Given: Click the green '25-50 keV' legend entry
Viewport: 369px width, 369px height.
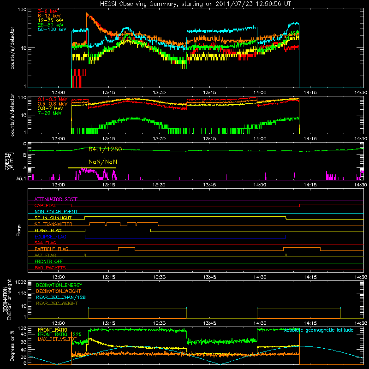Looking at the screenshot, I should (51, 25).
